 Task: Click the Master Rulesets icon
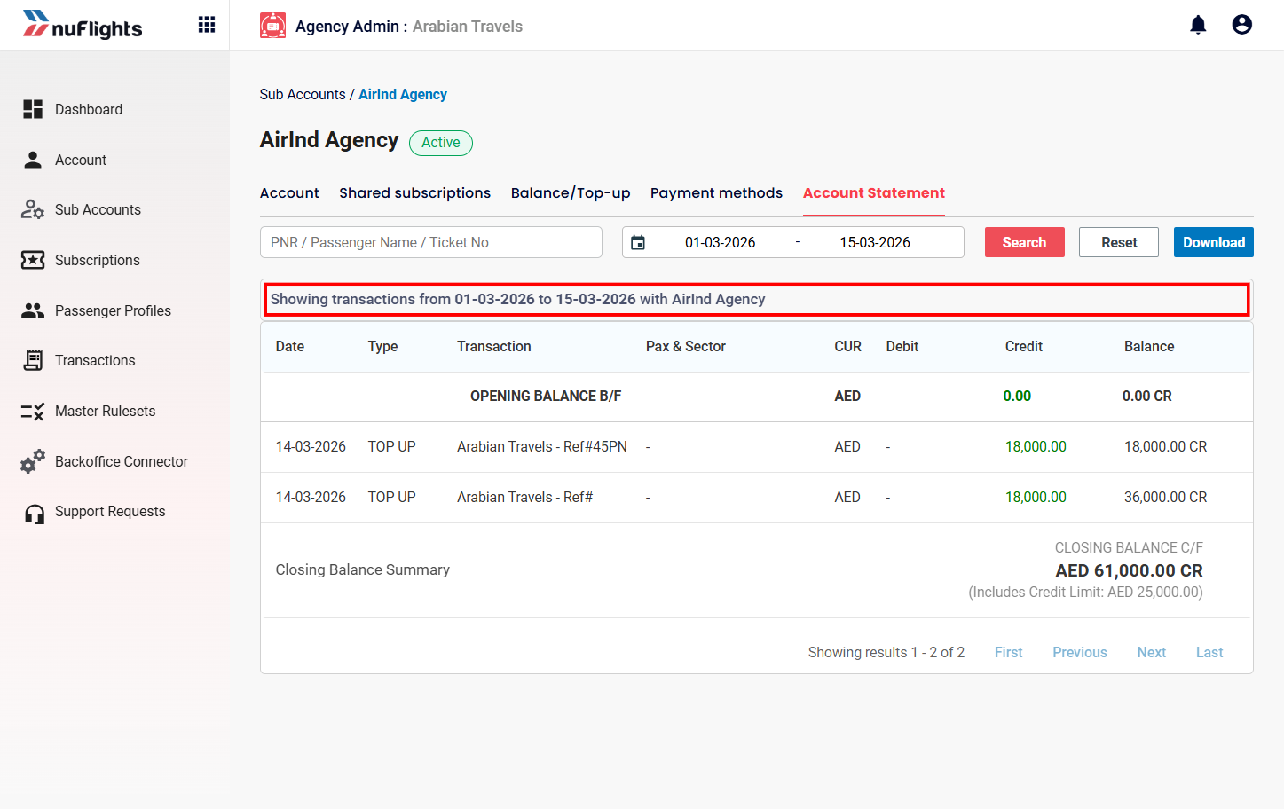click(33, 411)
